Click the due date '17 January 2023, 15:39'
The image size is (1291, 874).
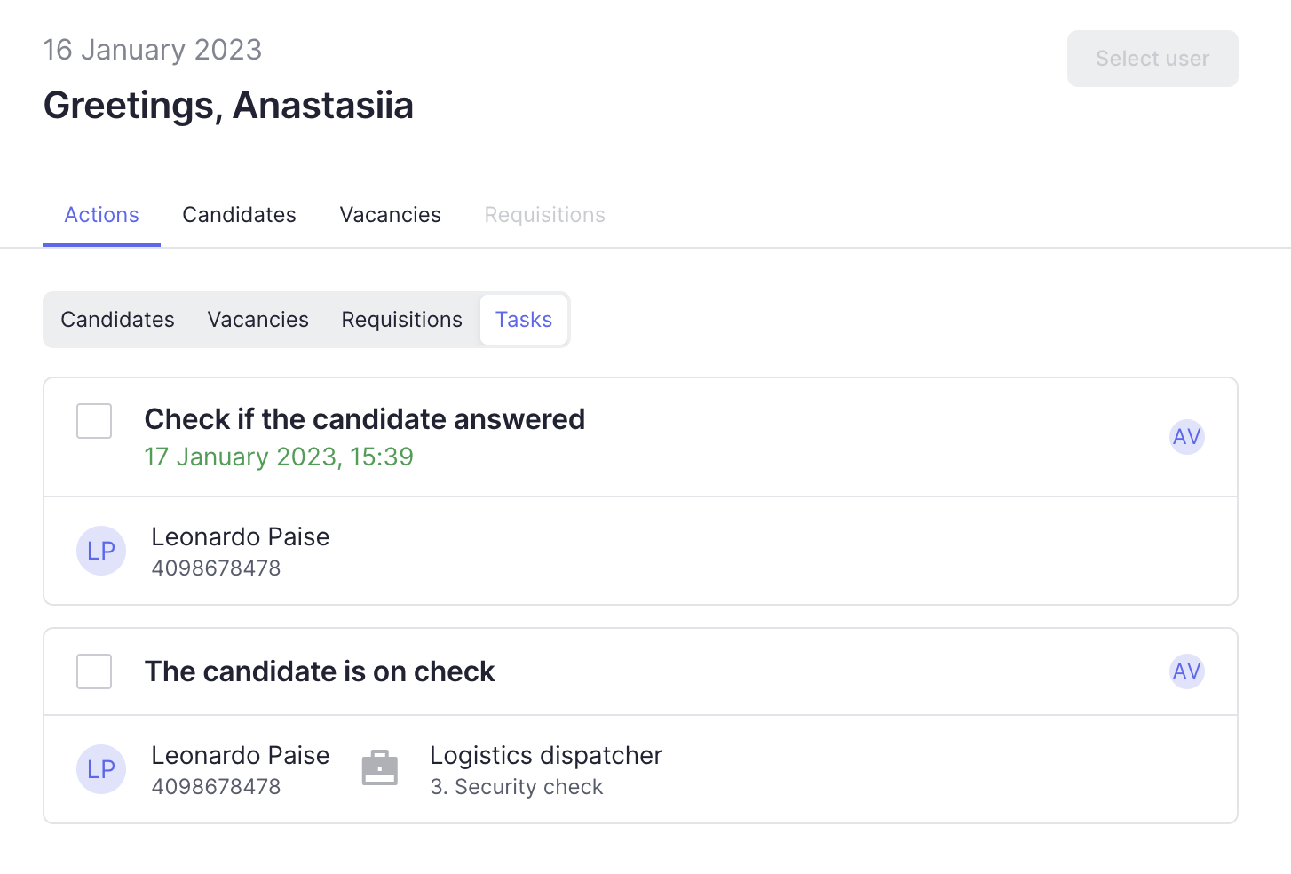point(279,457)
